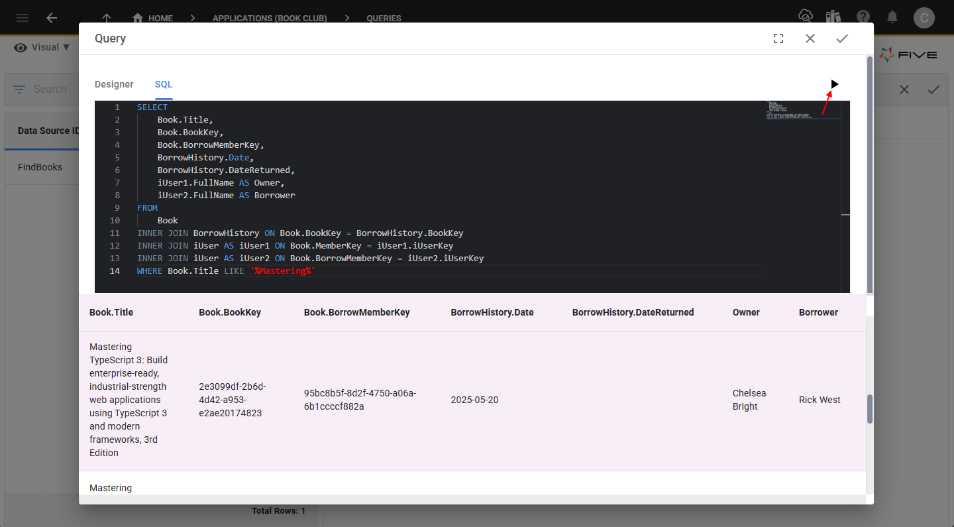
Task: Click the FIVE logo
Action: pos(908,54)
